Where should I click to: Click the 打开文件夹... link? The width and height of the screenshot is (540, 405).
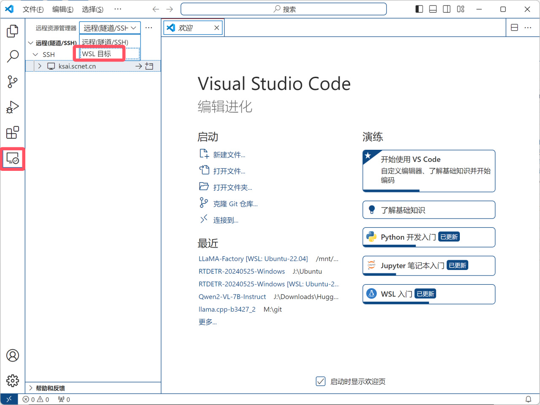232,187
